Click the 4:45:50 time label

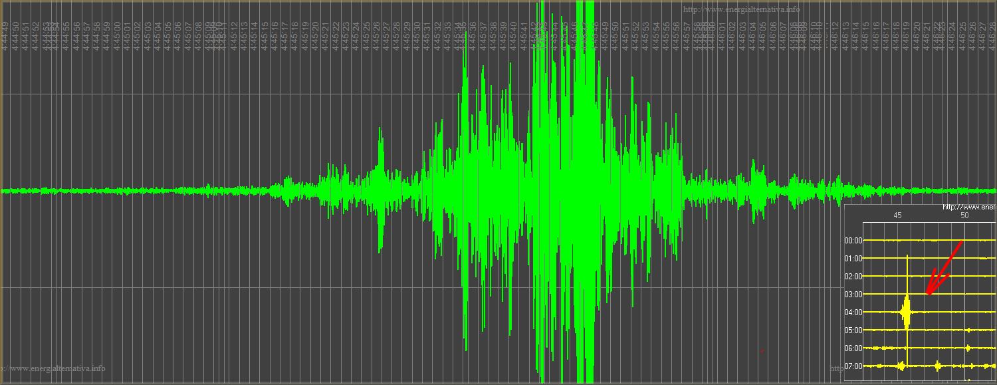(615, 36)
